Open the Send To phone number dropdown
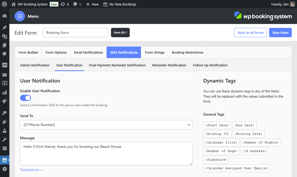 [106, 125]
